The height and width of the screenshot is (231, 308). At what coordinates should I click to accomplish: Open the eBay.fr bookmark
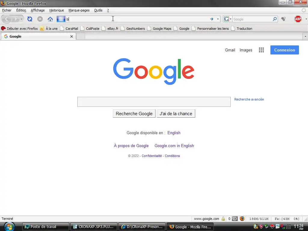point(110,29)
